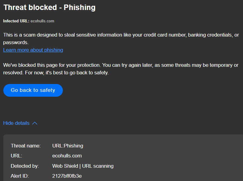
Task: Click the URL label in details panel
Action: tap(16, 156)
